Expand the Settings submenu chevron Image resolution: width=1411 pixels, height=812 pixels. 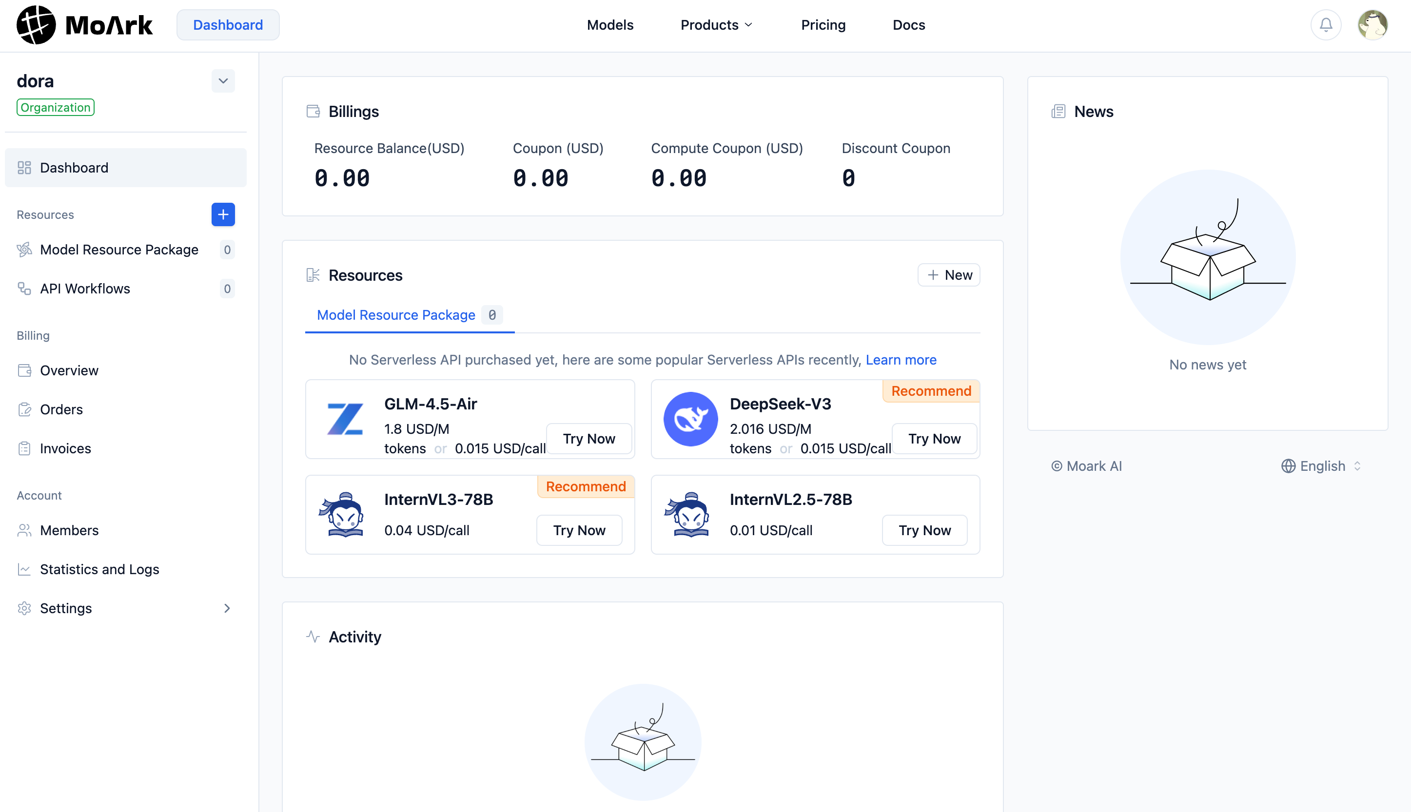click(227, 608)
